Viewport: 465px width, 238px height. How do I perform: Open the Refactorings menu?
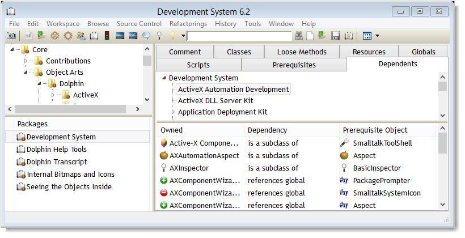[188, 24]
